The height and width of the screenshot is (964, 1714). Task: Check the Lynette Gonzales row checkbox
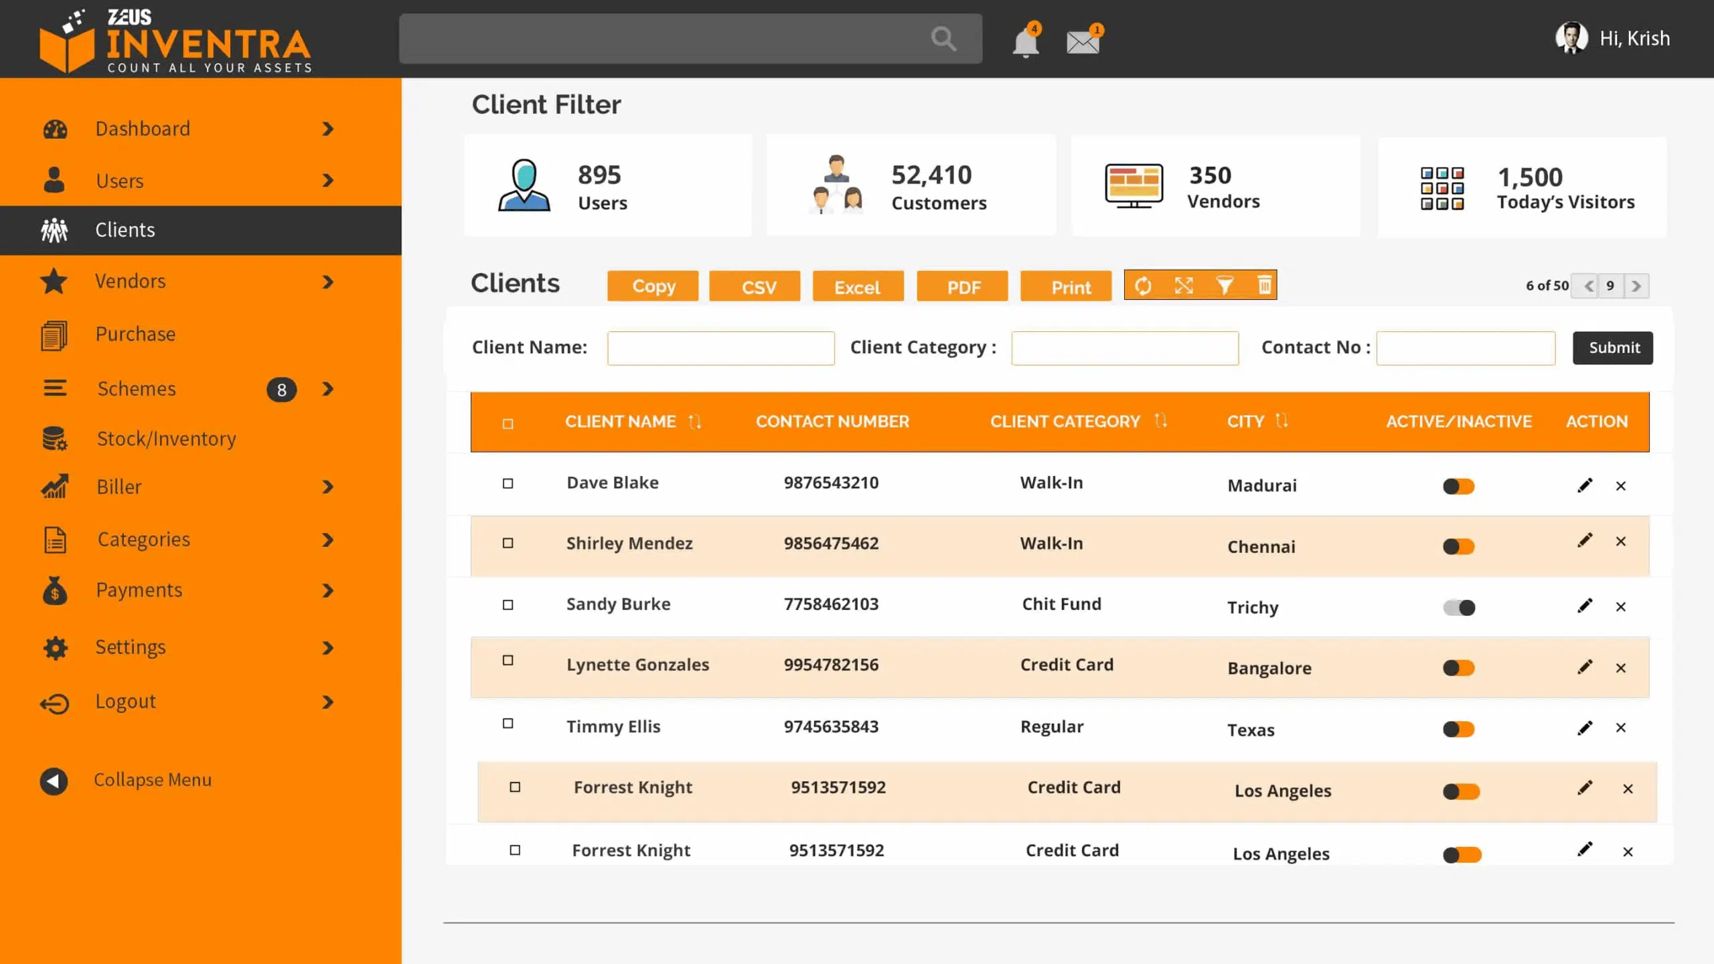[508, 661]
